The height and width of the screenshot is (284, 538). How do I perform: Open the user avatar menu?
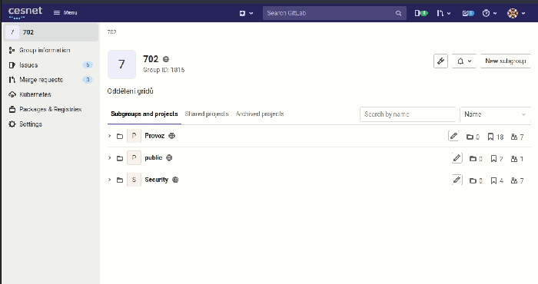[516, 13]
